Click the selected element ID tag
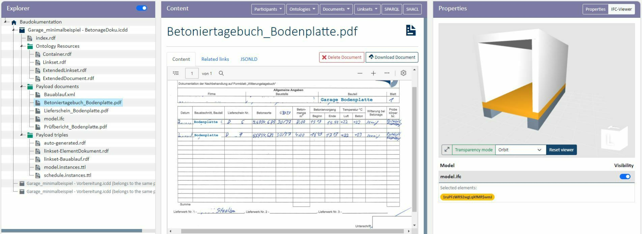Image resolution: width=642 pixels, height=234 pixels. (x=467, y=197)
